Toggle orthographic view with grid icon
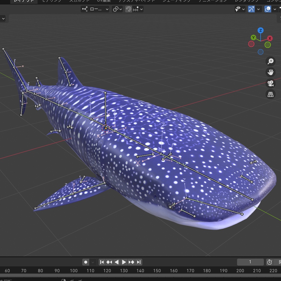Image resolution: width=281 pixels, height=281 pixels. [x=271, y=94]
